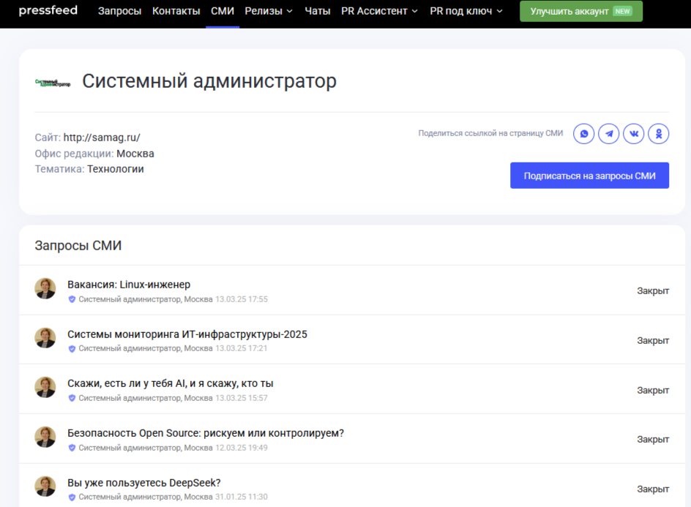Open the Контакты menu item
The width and height of the screenshot is (691, 507).
pyautogui.click(x=176, y=11)
